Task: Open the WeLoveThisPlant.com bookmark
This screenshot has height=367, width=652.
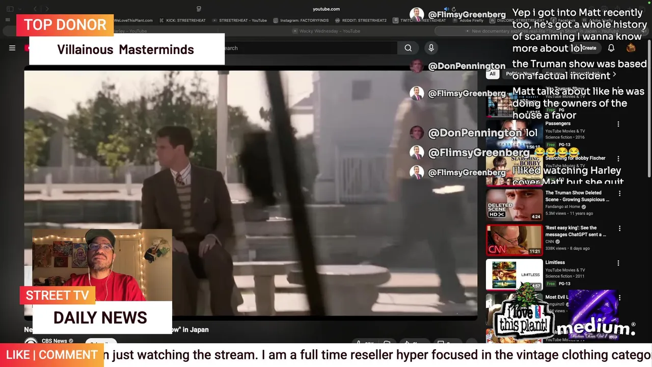Action: click(x=133, y=20)
